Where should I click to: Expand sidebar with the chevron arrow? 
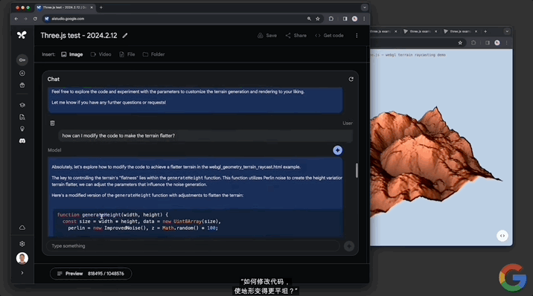(22, 273)
